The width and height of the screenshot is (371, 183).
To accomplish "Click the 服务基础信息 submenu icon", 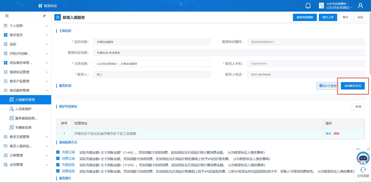I will click(12, 118).
